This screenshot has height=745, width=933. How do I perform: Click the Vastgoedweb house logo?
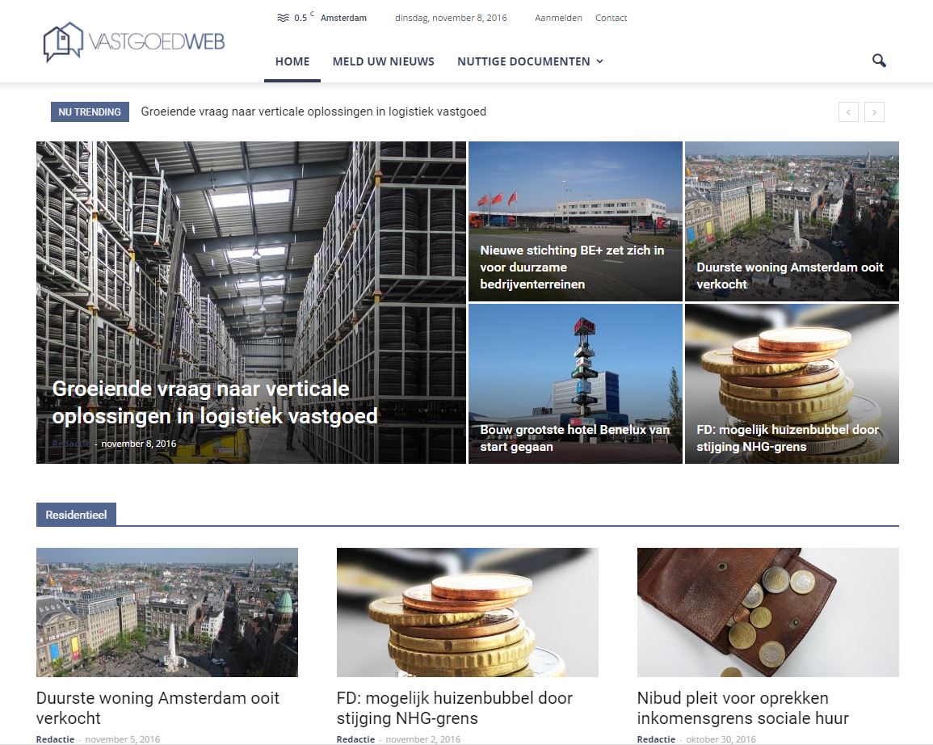click(134, 42)
